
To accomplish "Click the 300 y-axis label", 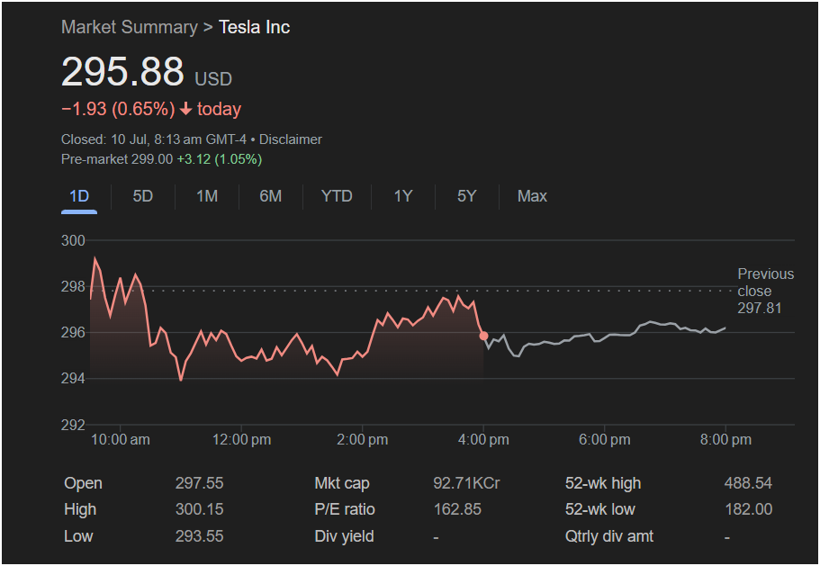I will (73, 241).
